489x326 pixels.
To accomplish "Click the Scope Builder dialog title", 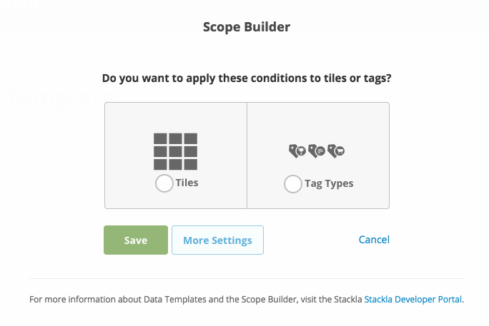I will coord(247,27).
